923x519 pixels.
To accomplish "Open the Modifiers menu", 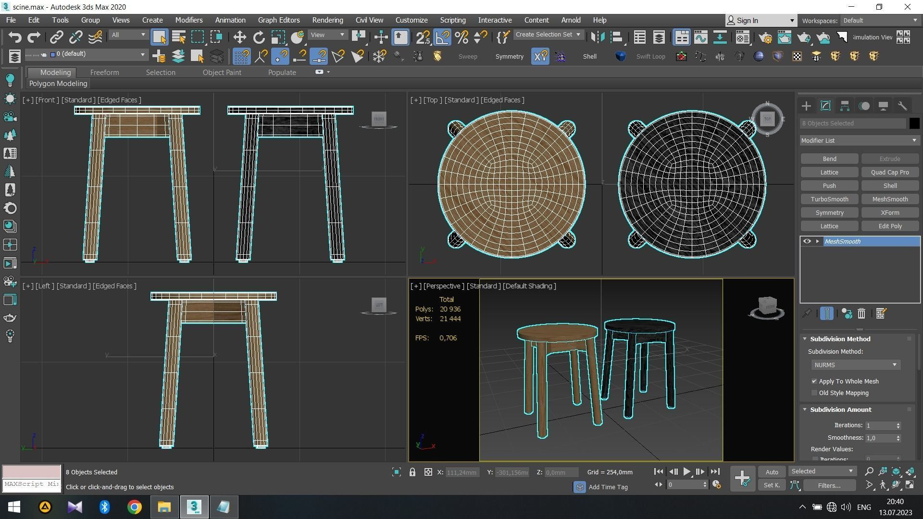I will click(x=188, y=20).
